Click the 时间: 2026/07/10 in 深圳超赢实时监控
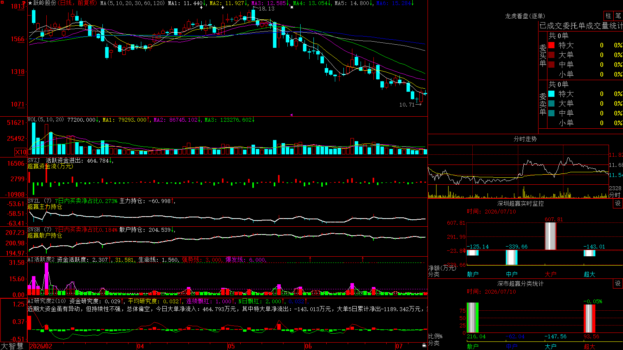The height and width of the screenshot is (350, 623). (x=491, y=212)
